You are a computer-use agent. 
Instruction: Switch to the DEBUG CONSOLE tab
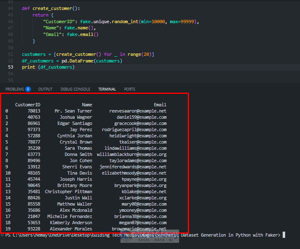click(x=76, y=89)
